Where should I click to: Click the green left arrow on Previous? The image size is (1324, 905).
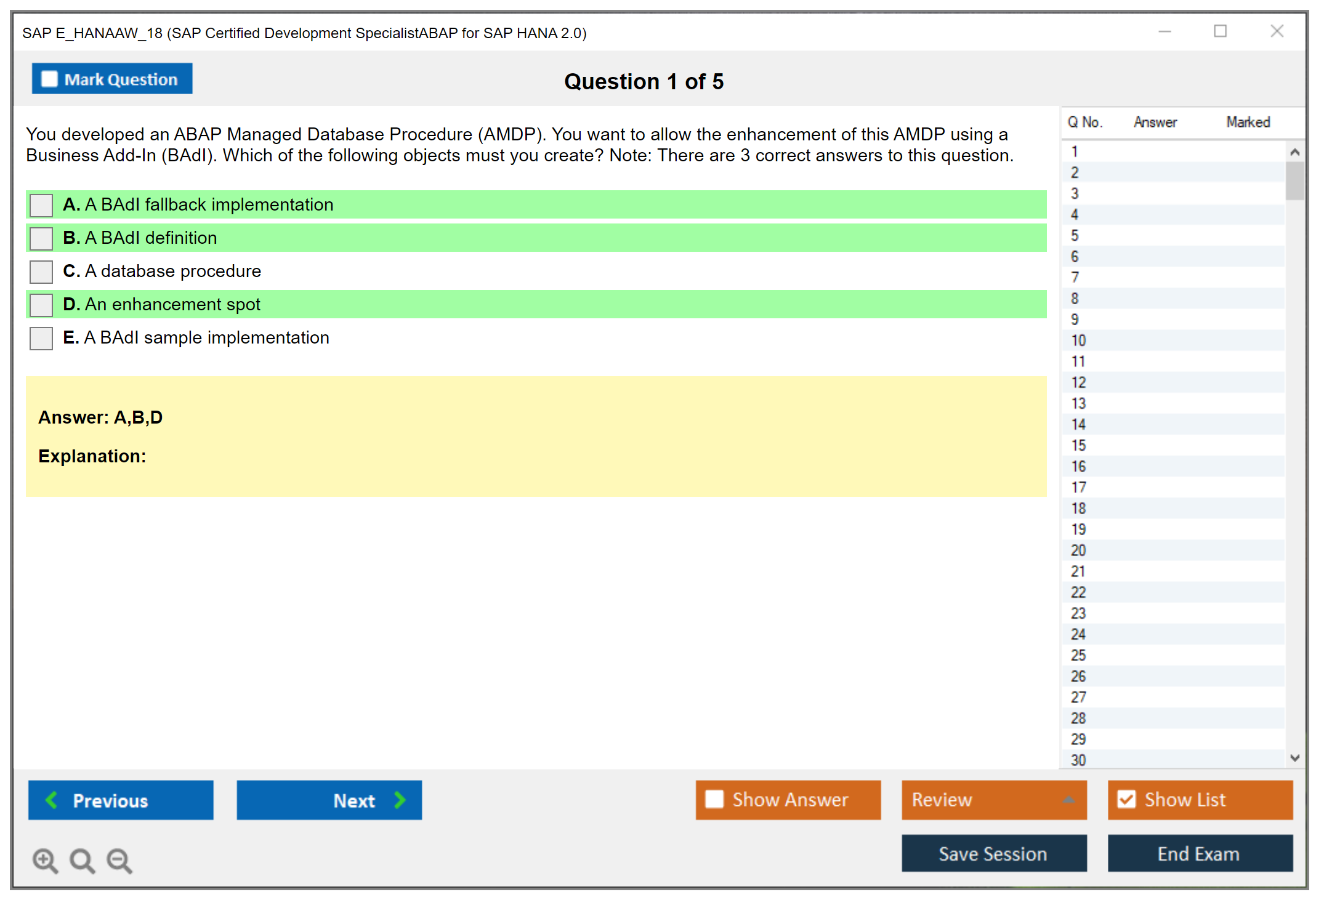click(52, 800)
